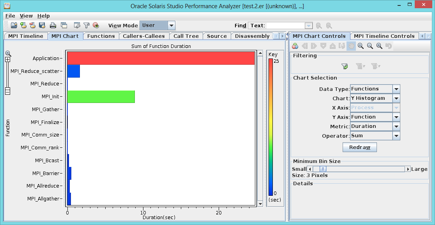Click the funnel filter icon in the main toolbar

coord(87,25)
